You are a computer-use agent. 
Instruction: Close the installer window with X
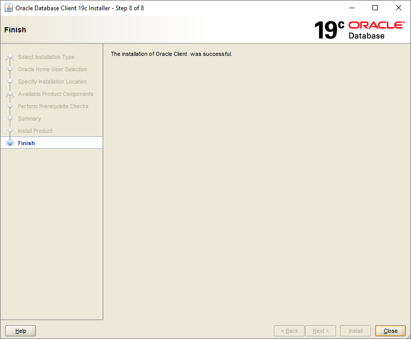[399, 8]
